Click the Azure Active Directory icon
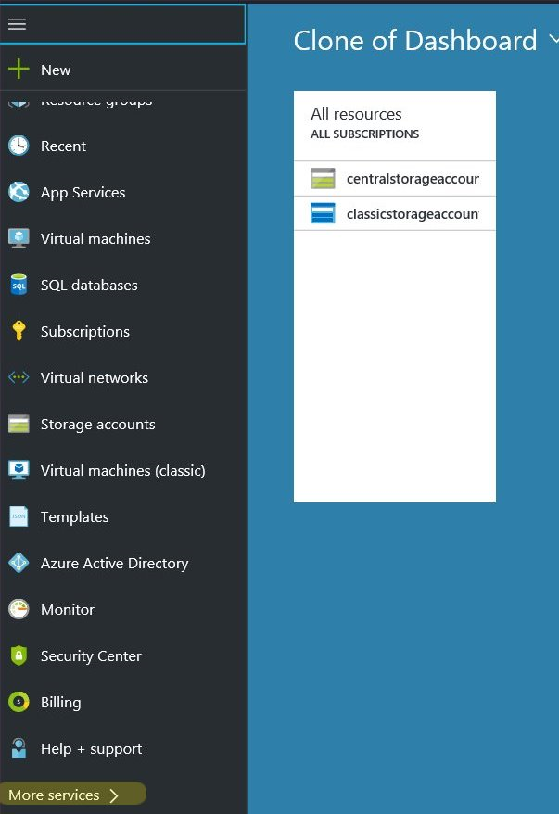 (19, 563)
